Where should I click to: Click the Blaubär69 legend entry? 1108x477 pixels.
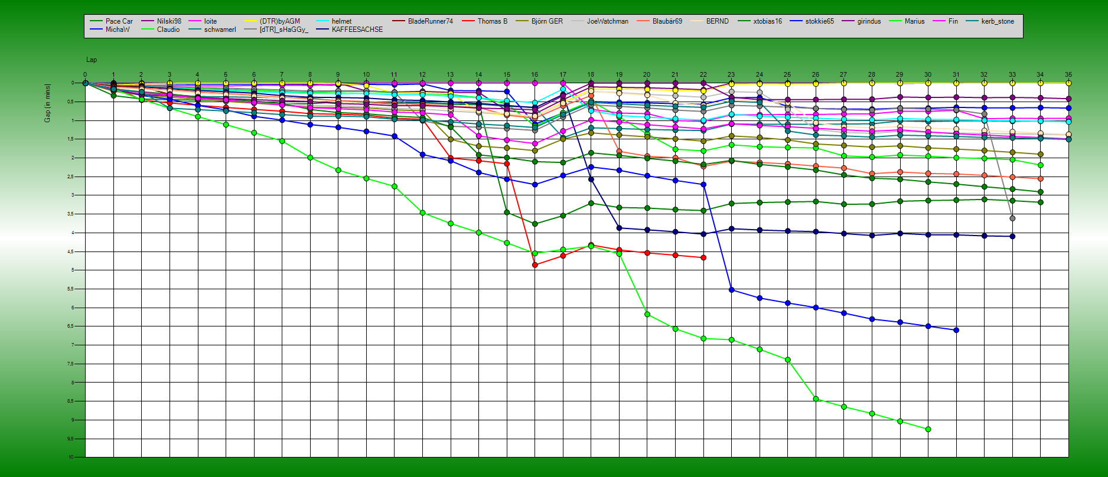pos(667,21)
